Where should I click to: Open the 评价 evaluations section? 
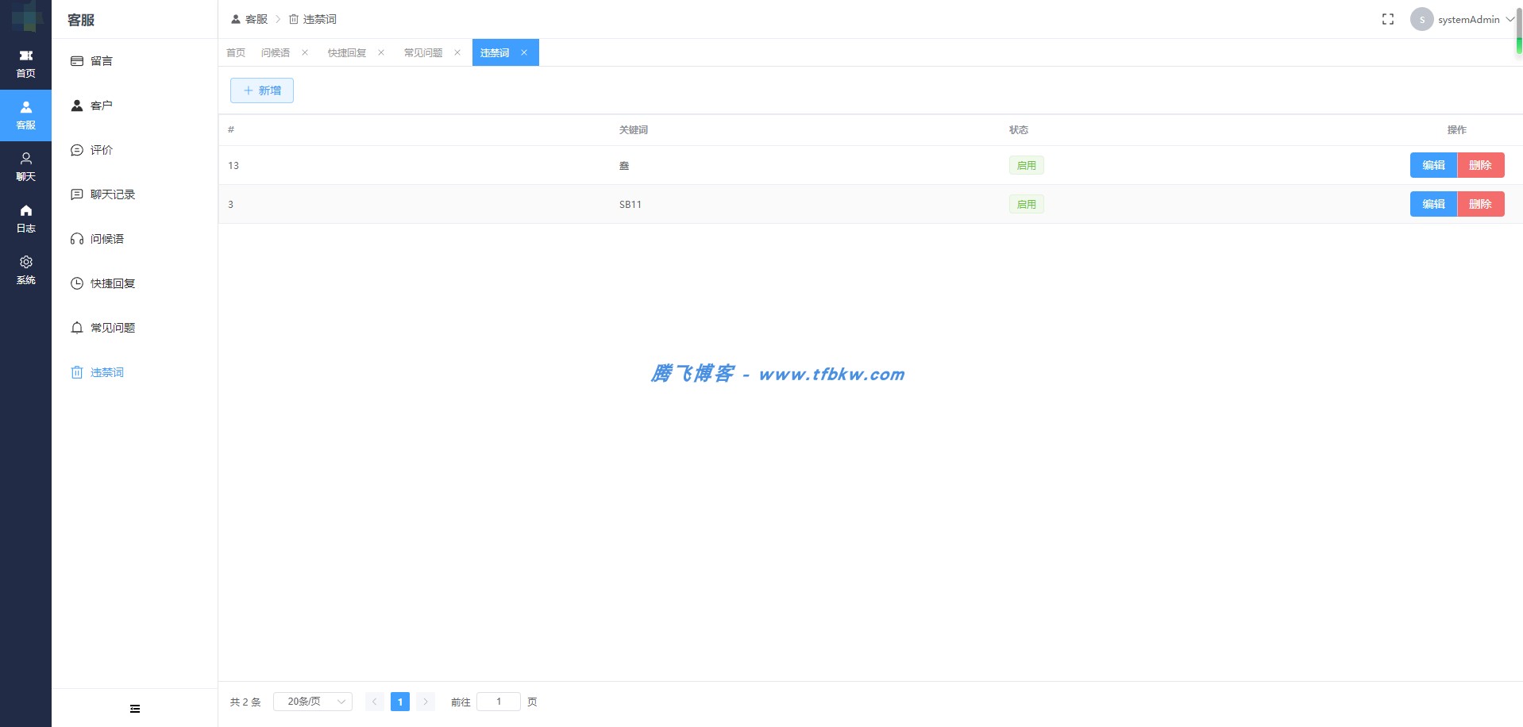click(x=101, y=150)
